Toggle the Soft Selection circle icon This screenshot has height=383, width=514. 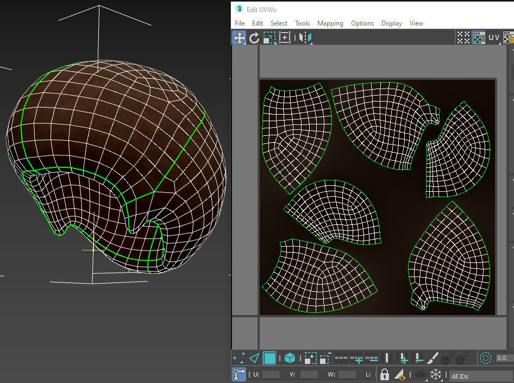pos(486,358)
